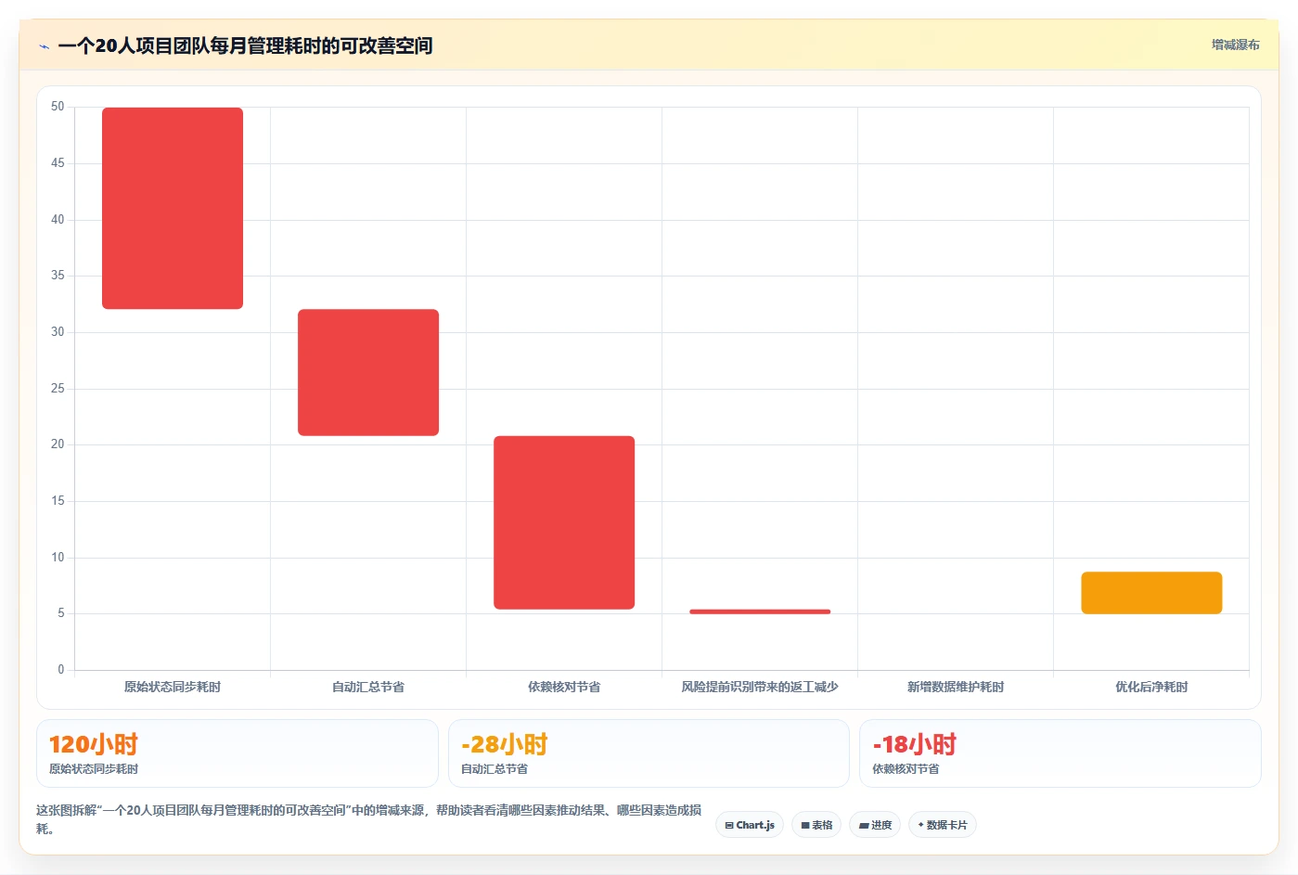Click the 数据卡片 tag chip
This screenshot has height=875, width=1298.
click(942, 825)
